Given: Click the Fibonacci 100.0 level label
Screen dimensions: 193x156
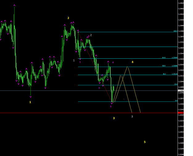Looking at the screenshot, I should pyautogui.click(x=175, y=31).
